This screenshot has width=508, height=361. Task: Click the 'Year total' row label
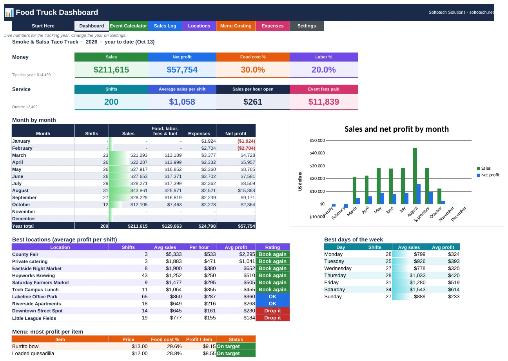point(43,226)
